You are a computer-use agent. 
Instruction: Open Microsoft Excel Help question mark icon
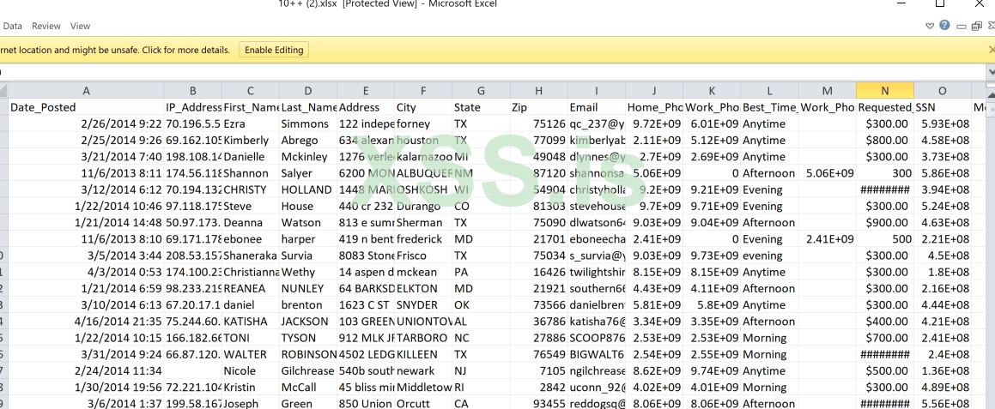coord(944,26)
